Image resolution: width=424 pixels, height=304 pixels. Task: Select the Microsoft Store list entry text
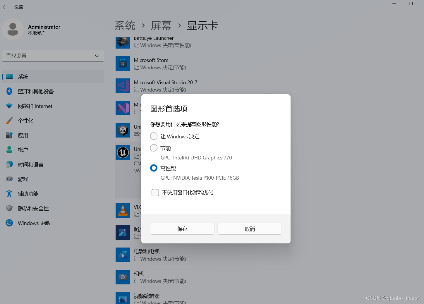pyautogui.click(x=151, y=60)
